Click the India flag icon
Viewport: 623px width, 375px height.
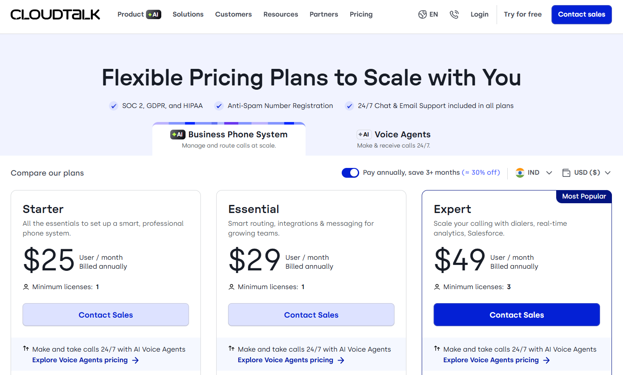pos(520,173)
